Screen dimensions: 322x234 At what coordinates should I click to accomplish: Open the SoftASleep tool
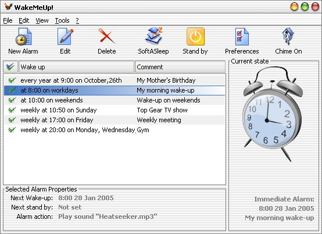(153, 41)
